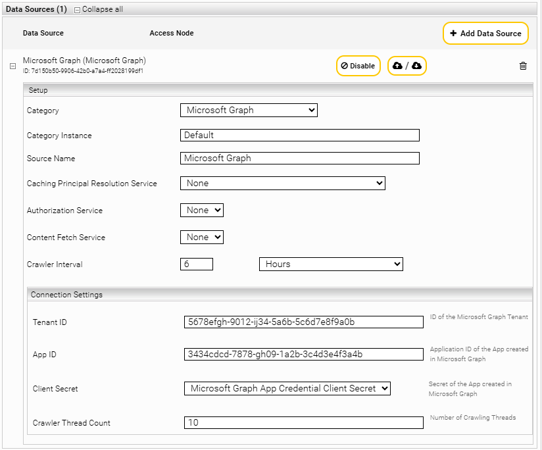Disable the Microsoft Graph data source
The height and width of the screenshot is (450, 542).
click(358, 66)
